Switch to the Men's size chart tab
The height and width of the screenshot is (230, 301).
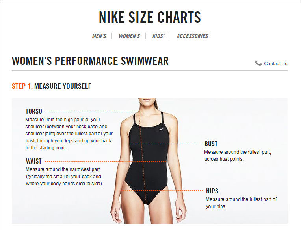[x=99, y=36]
